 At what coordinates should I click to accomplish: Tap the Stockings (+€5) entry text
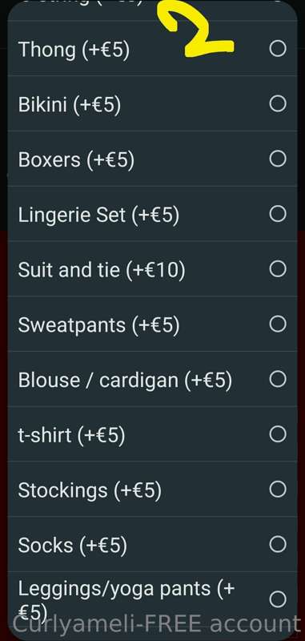(x=90, y=490)
